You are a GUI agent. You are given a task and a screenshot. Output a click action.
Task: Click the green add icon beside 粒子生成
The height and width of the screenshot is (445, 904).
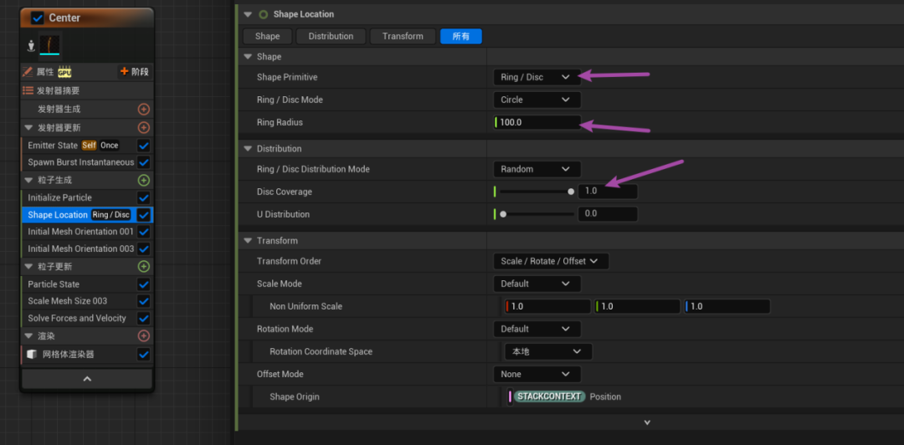pos(144,180)
